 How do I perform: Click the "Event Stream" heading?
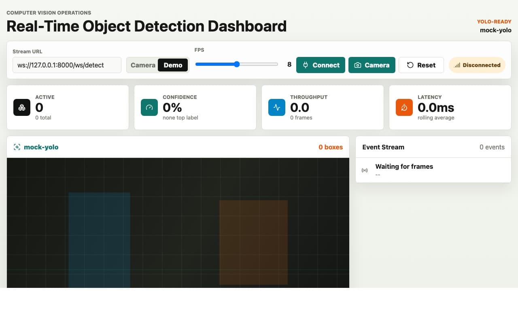tap(383, 147)
